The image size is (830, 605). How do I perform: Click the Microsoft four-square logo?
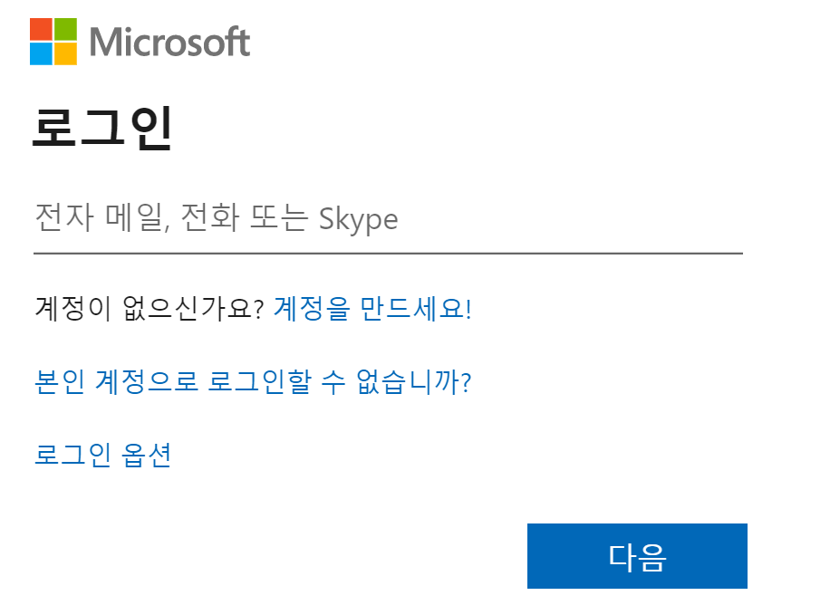(53, 40)
